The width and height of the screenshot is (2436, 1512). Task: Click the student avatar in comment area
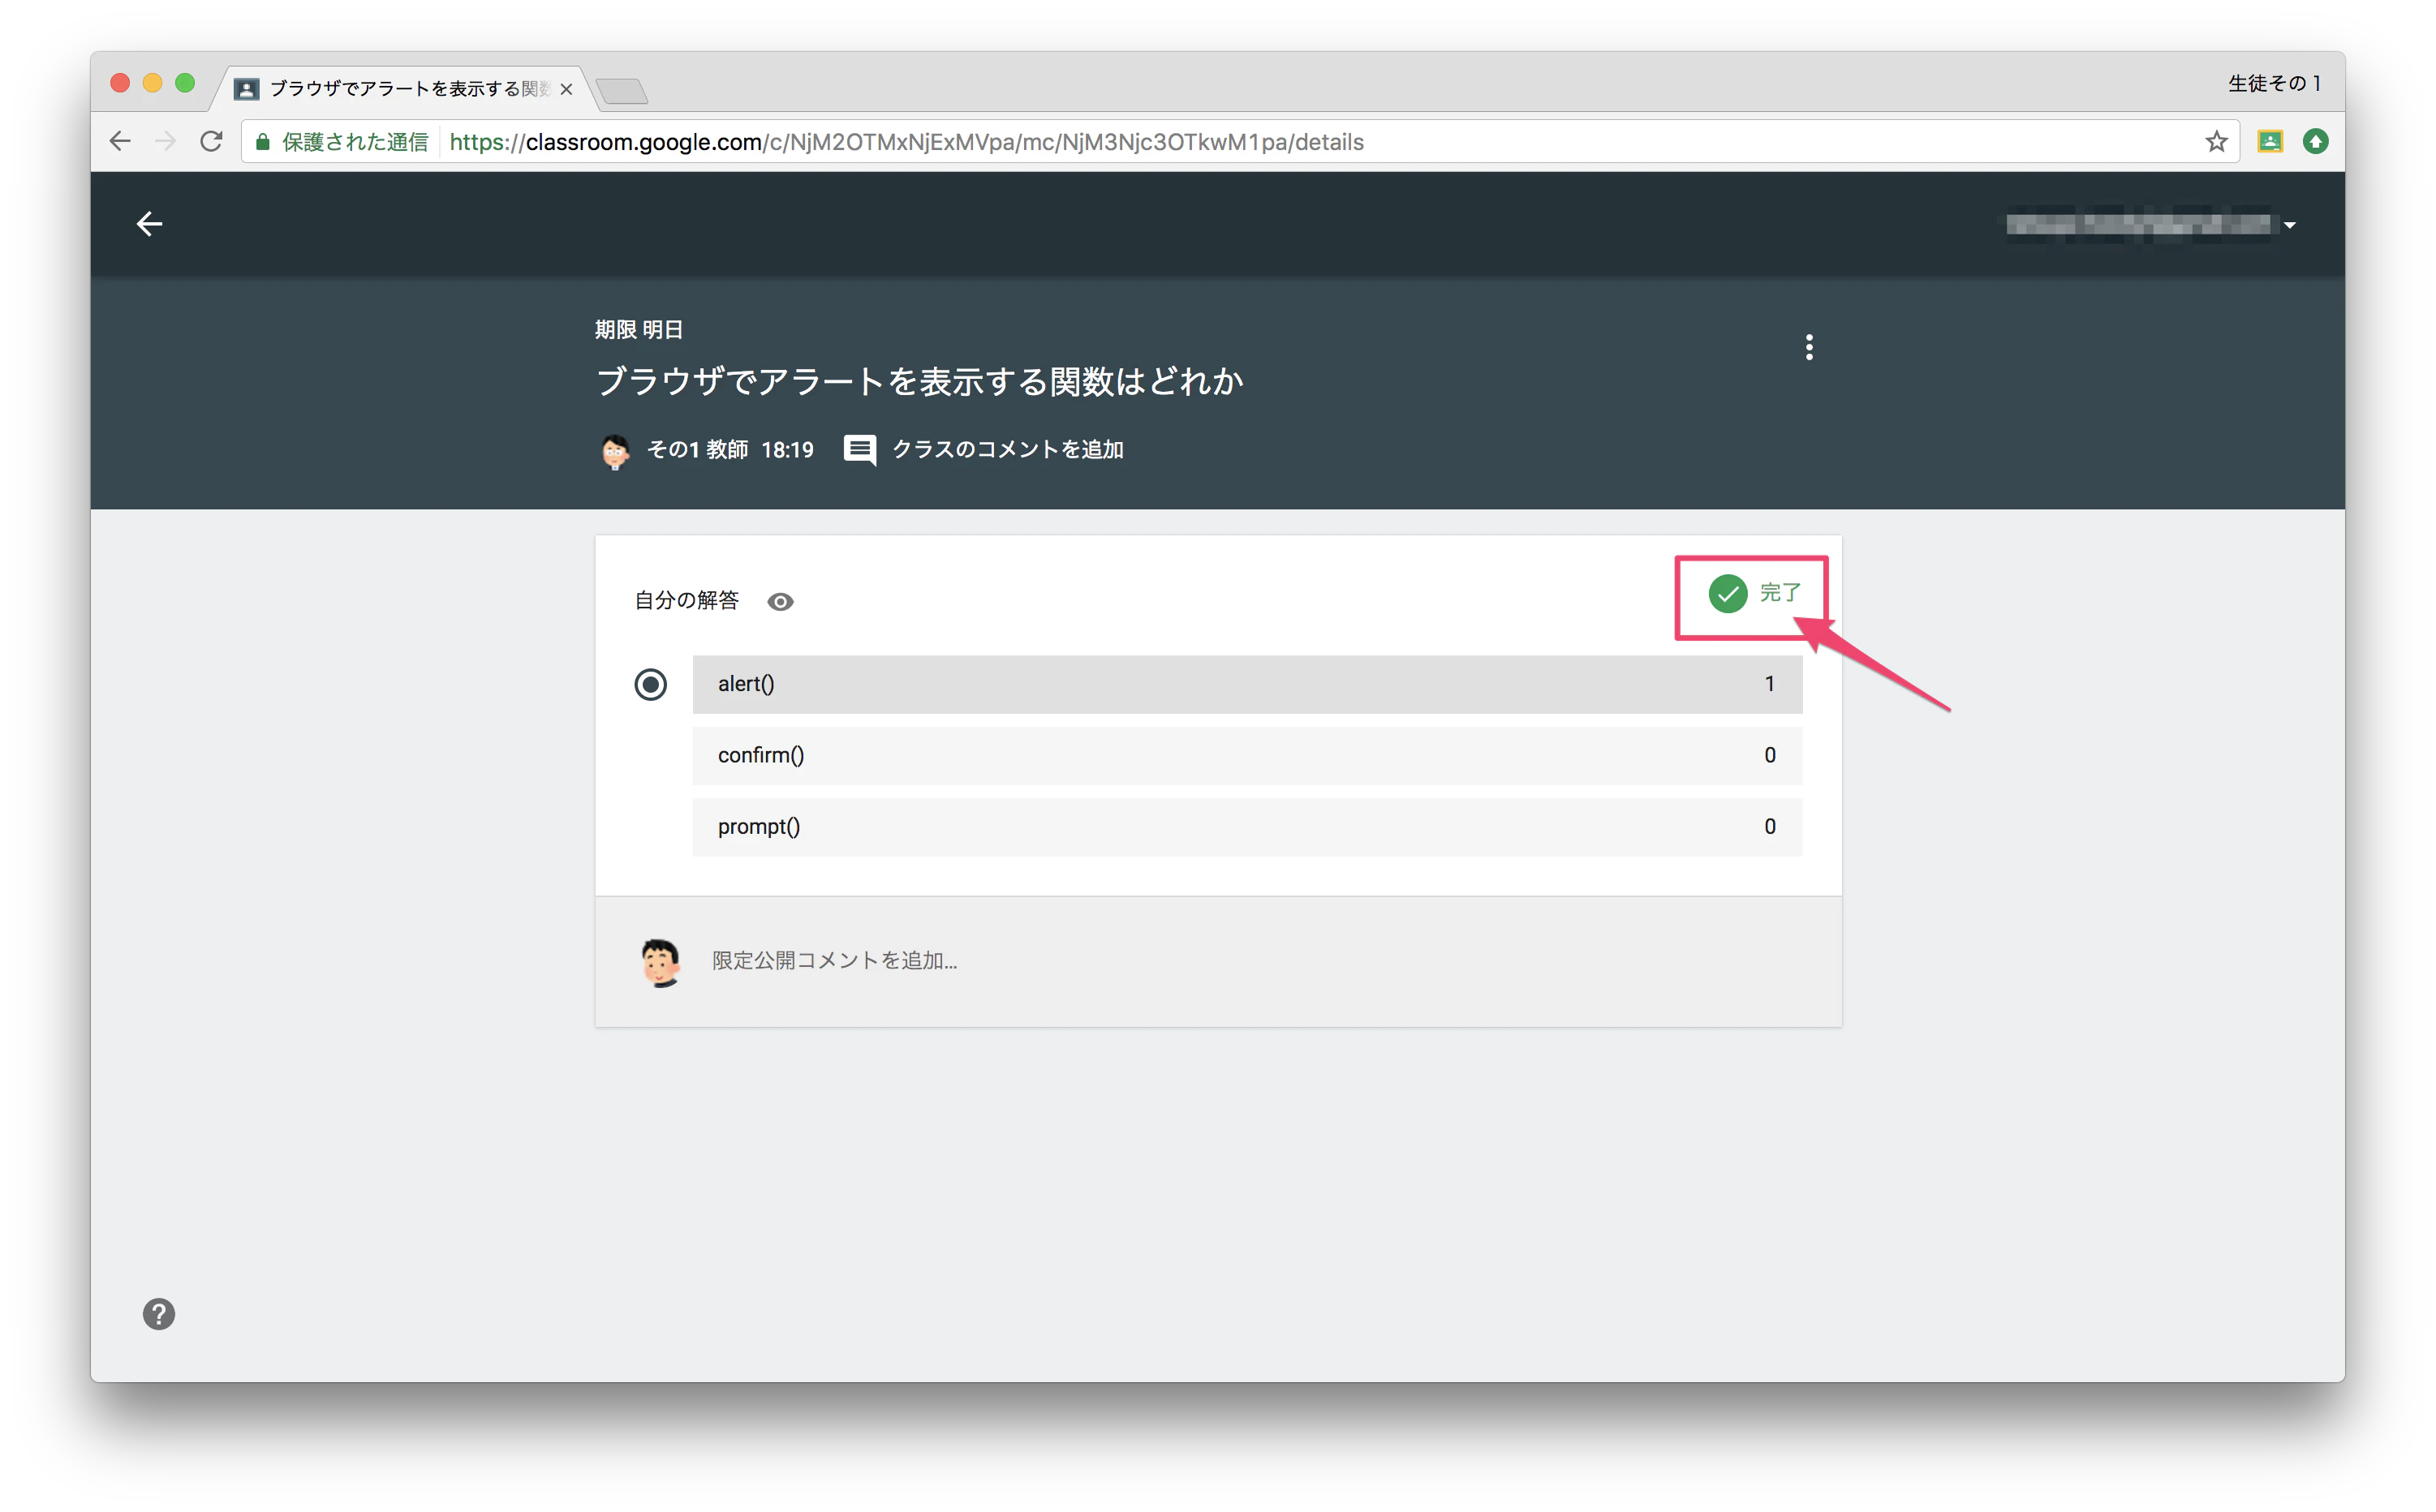(661, 962)
